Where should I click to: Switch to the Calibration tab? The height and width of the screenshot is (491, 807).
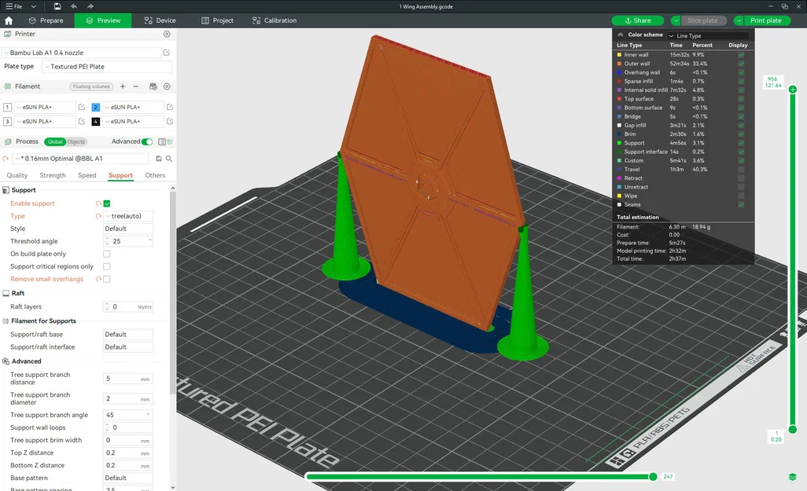(275, 20)
